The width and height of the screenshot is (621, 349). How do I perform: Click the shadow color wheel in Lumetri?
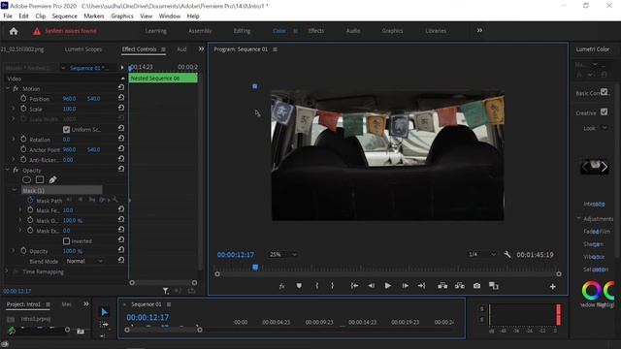(x=591, y=291)
